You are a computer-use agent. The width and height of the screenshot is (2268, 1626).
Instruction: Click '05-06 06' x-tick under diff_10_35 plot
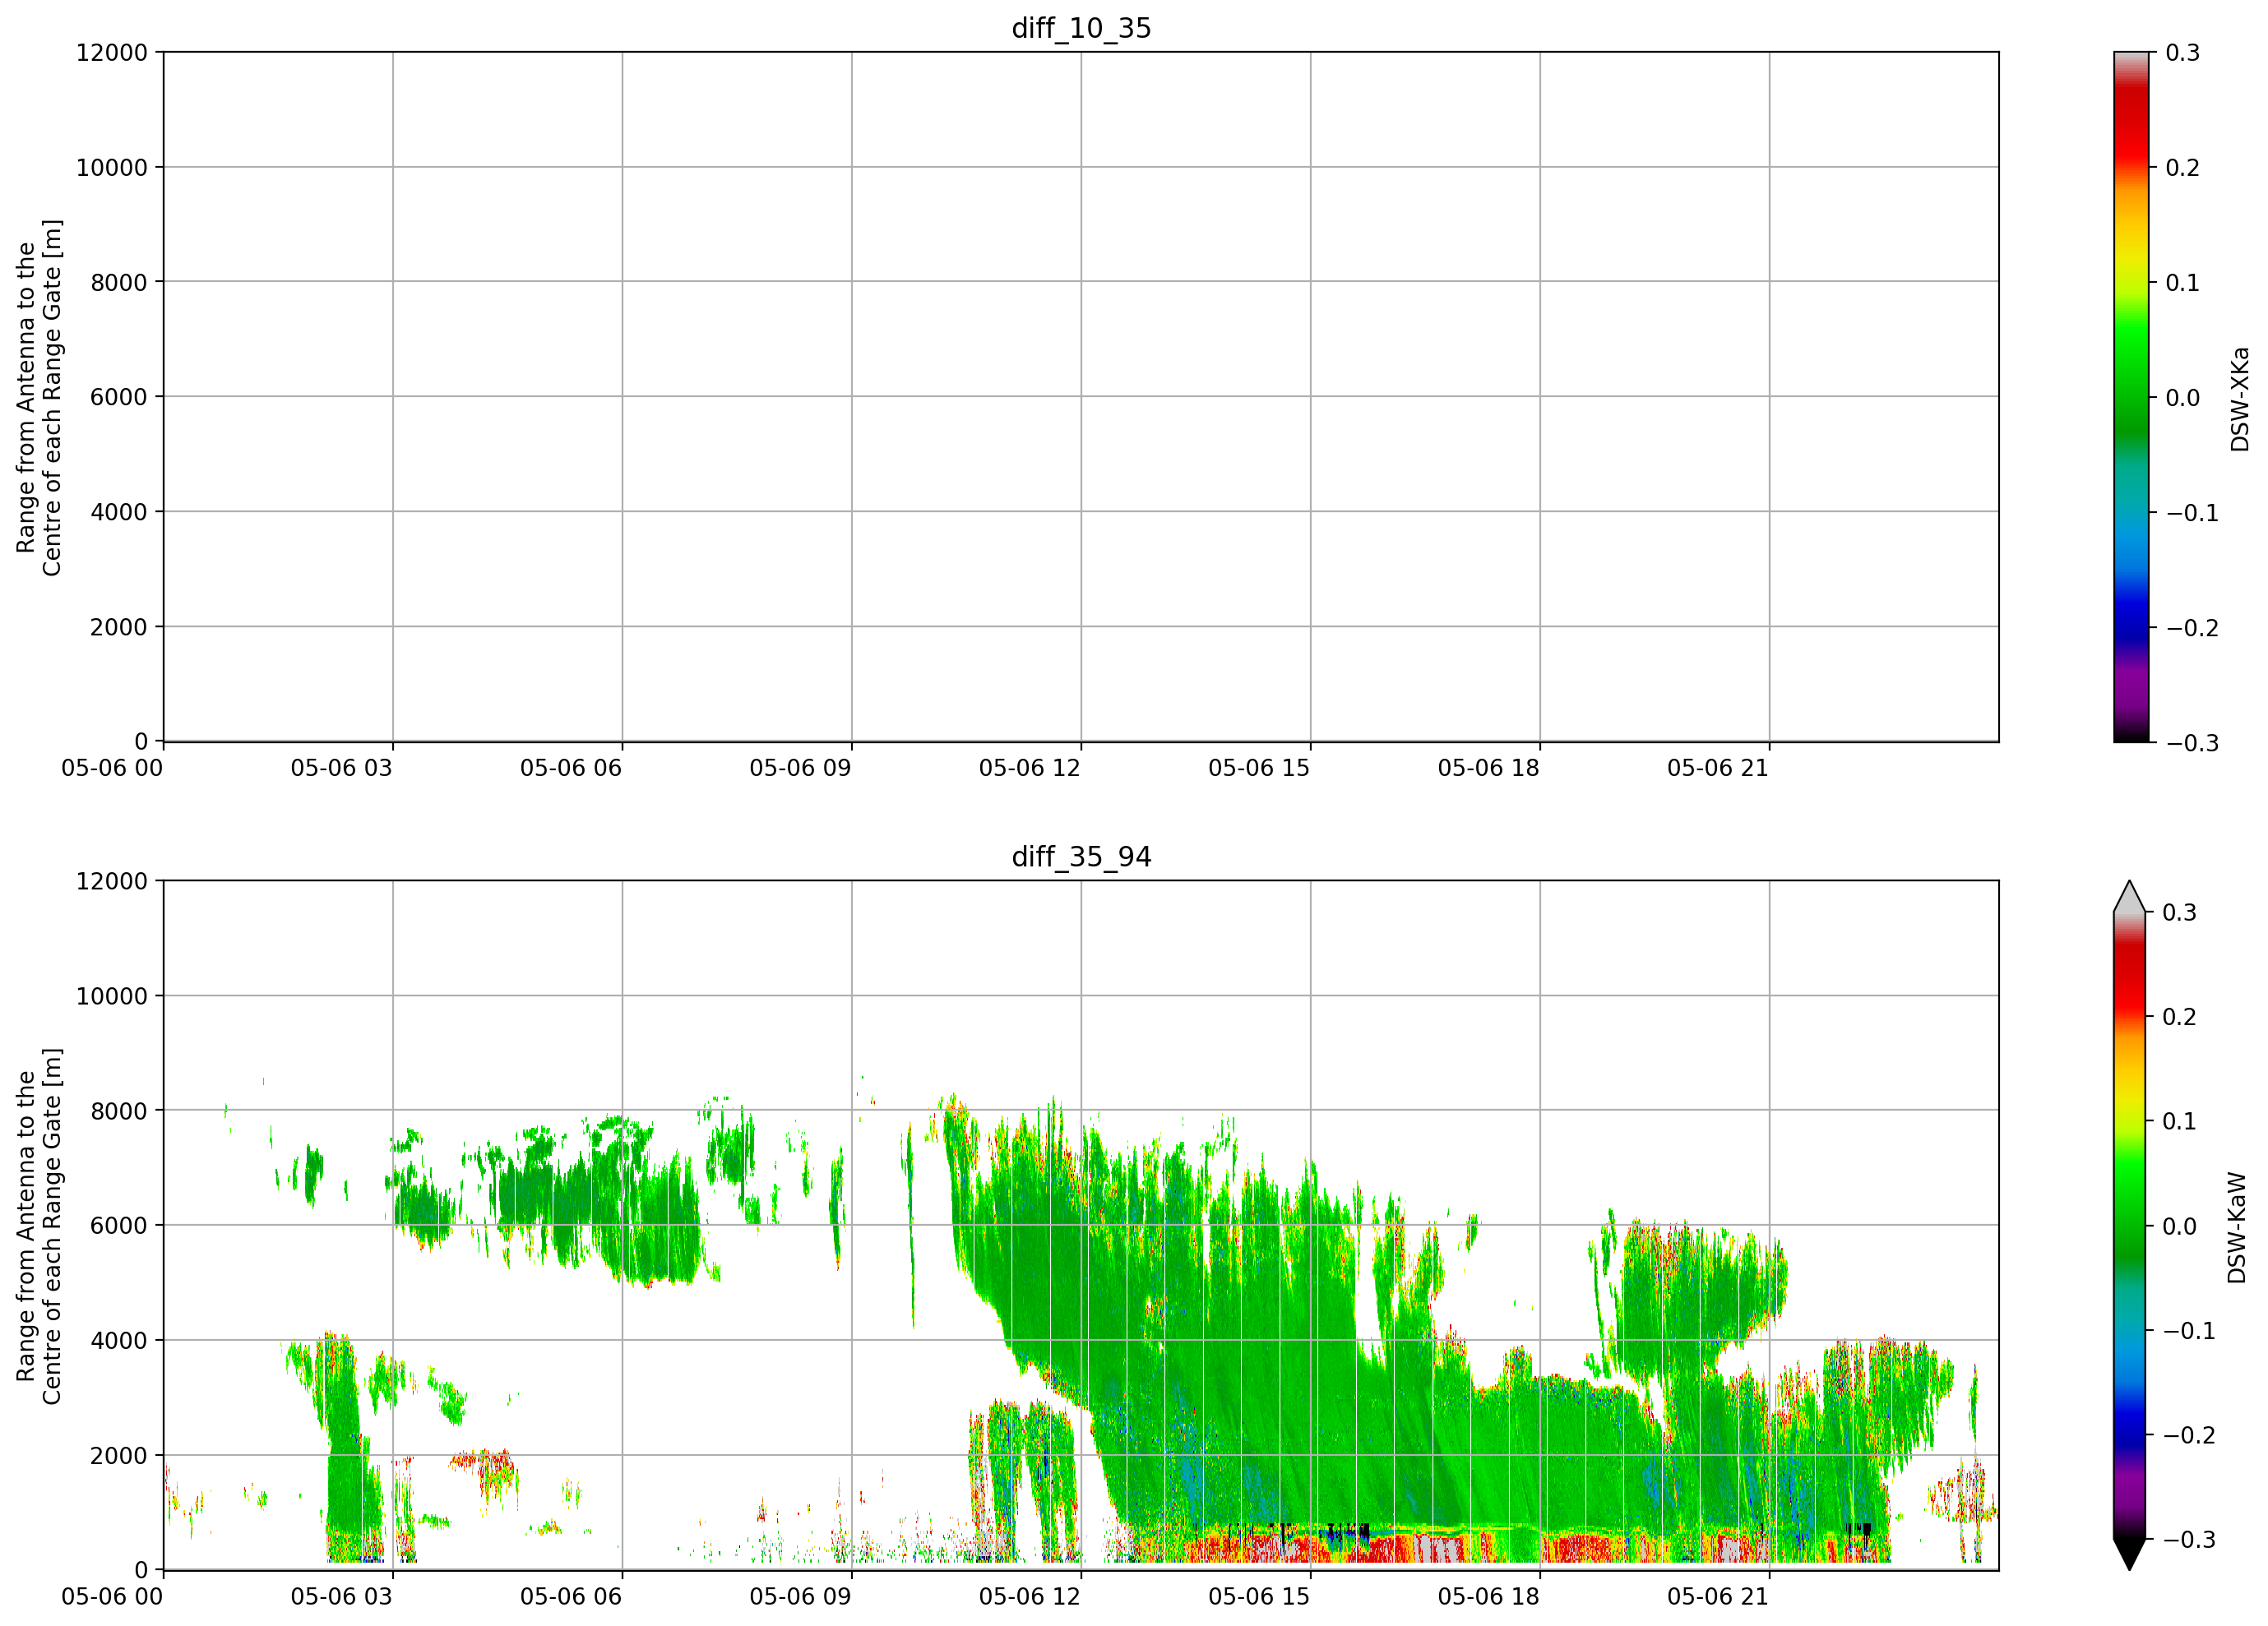coord(571,768)
